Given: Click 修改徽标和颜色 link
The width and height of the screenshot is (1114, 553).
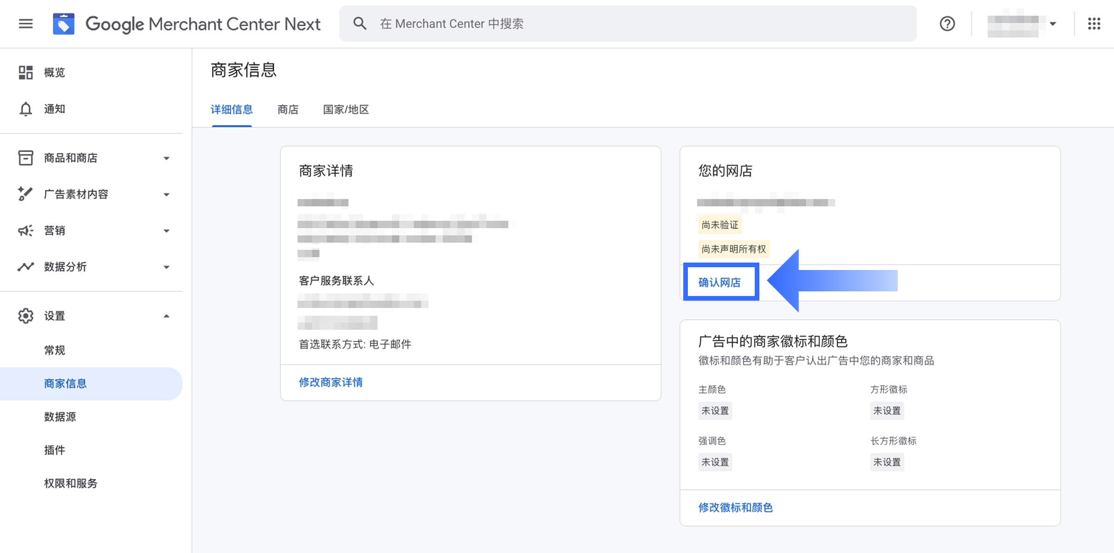Looking at the screenshot, I should (x=735, y=508).
